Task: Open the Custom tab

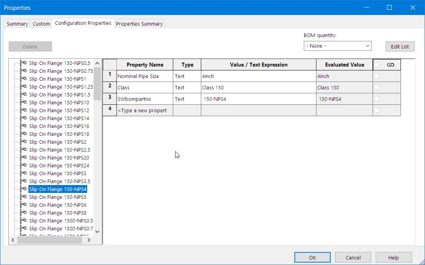Action: click(x=42, y=24)
